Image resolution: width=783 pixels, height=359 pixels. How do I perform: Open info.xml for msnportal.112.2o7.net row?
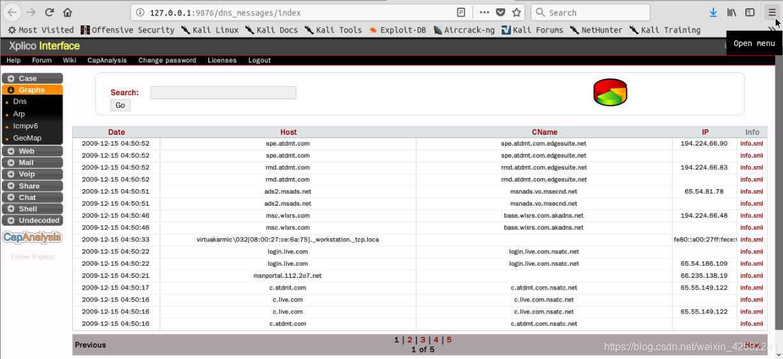click(752, 275)
